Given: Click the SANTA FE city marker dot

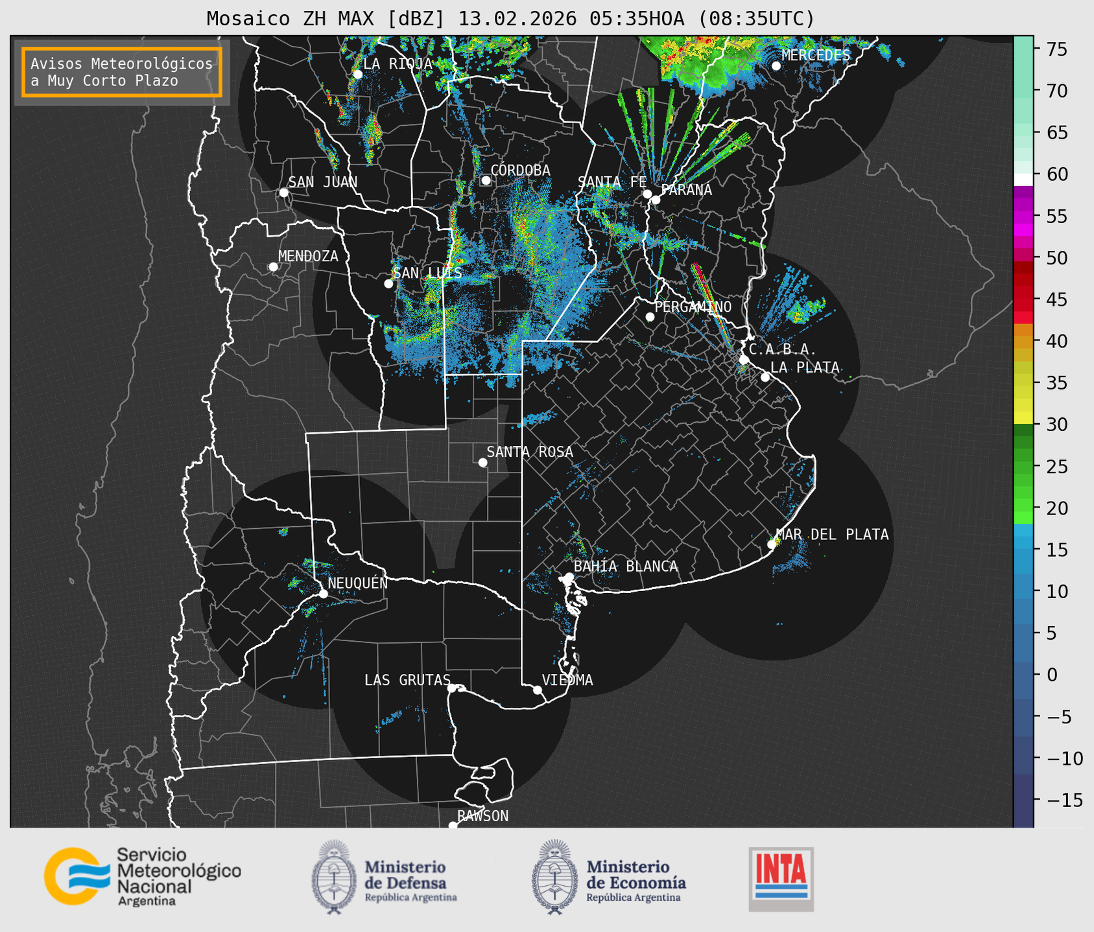Looking at the screenshot, I should [647, 194].
